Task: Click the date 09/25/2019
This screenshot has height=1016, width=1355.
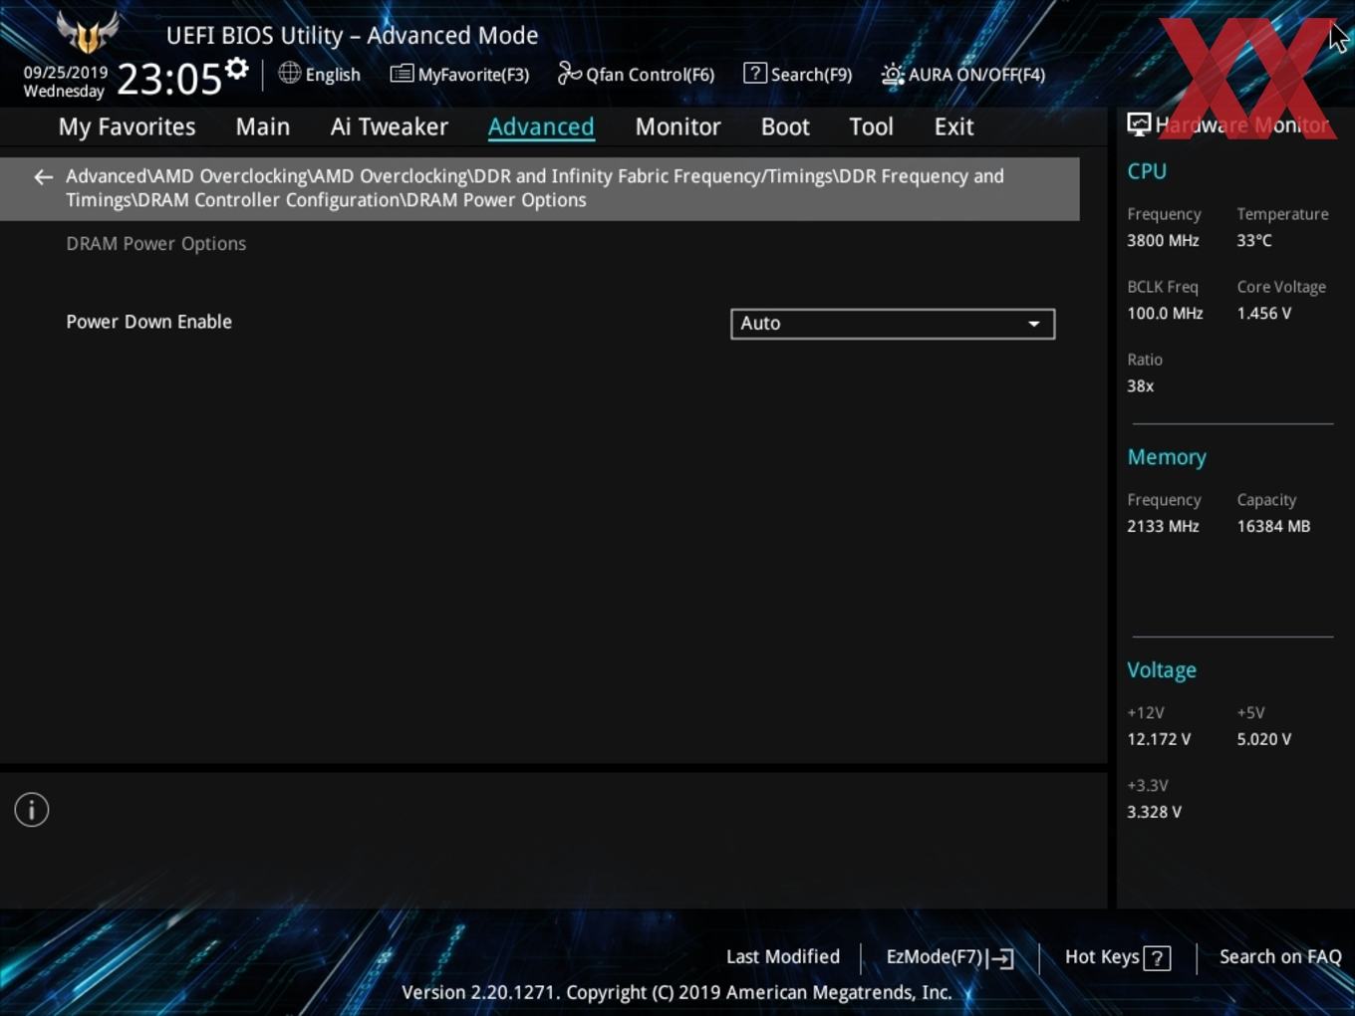Action: pos(66,73)
